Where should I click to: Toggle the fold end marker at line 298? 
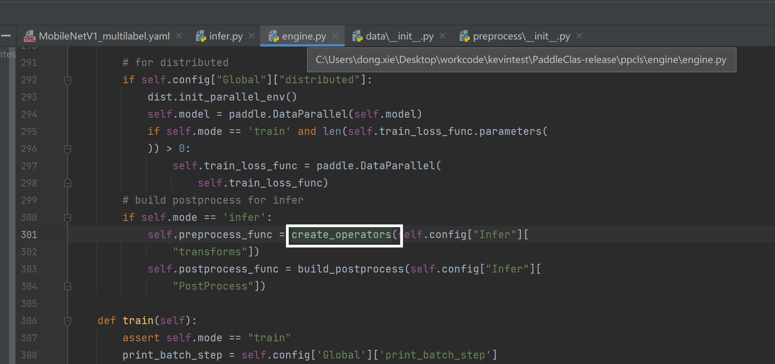[67, 183]
